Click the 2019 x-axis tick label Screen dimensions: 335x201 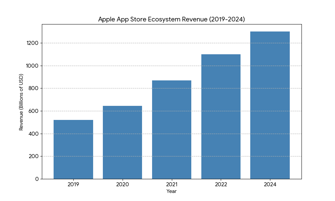tap(73, 184)
